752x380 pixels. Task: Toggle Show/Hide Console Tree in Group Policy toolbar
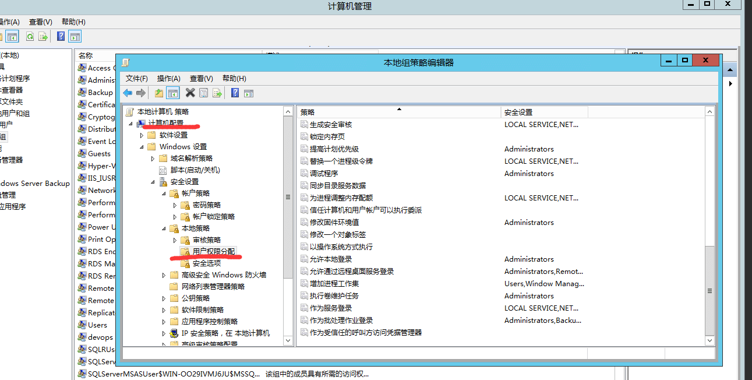(x=172, y=93)
